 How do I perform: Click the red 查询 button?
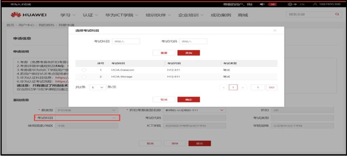pos(188,53)
